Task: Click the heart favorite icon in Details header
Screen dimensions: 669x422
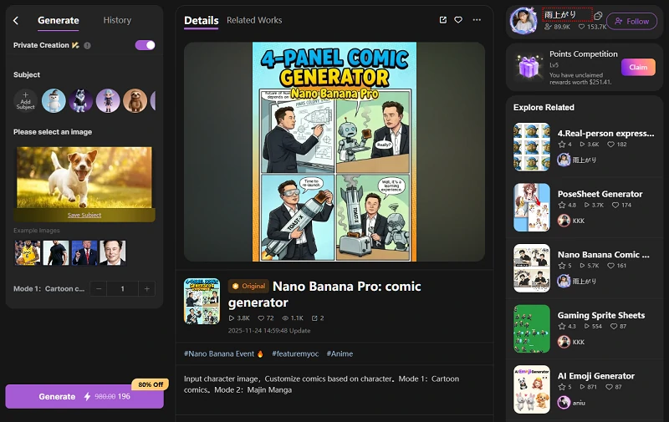Action: [x=458, y=19]
